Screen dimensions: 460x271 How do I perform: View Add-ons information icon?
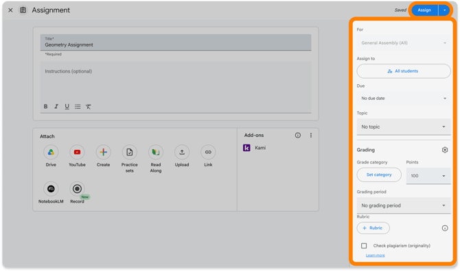[x=298, y=135]
